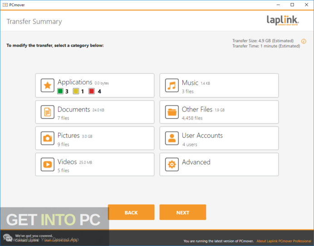Image resolution: width=314 pixels, height=246 pixels.
Task: Click the '9 files' text under Pictures
Action: click(63, 145)
